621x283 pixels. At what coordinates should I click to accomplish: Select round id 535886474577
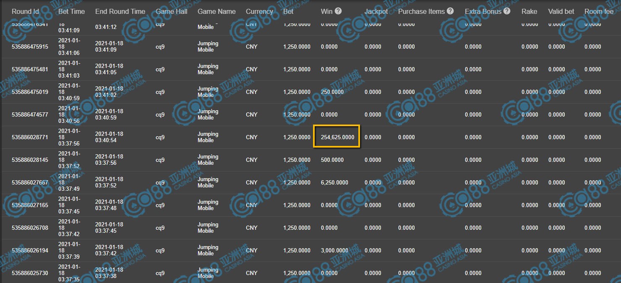coord(30,114)
